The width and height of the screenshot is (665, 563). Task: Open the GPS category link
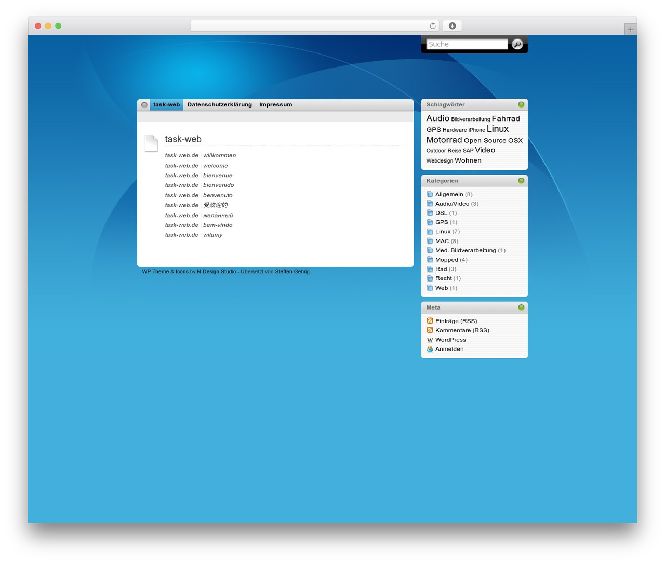pos(442,222)
